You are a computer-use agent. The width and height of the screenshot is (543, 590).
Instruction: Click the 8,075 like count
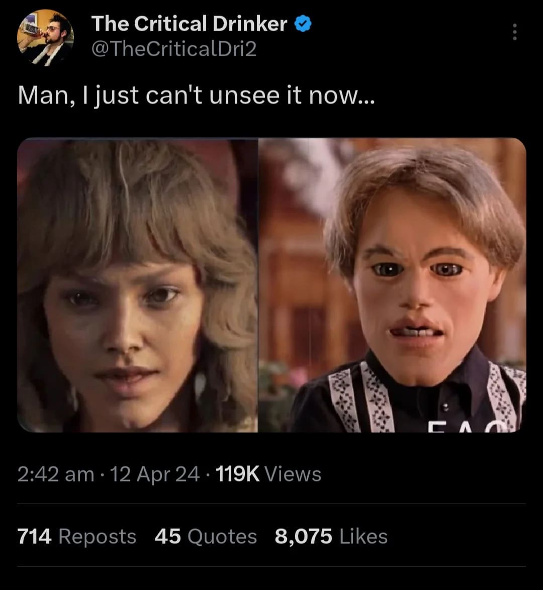pos(303,536)
